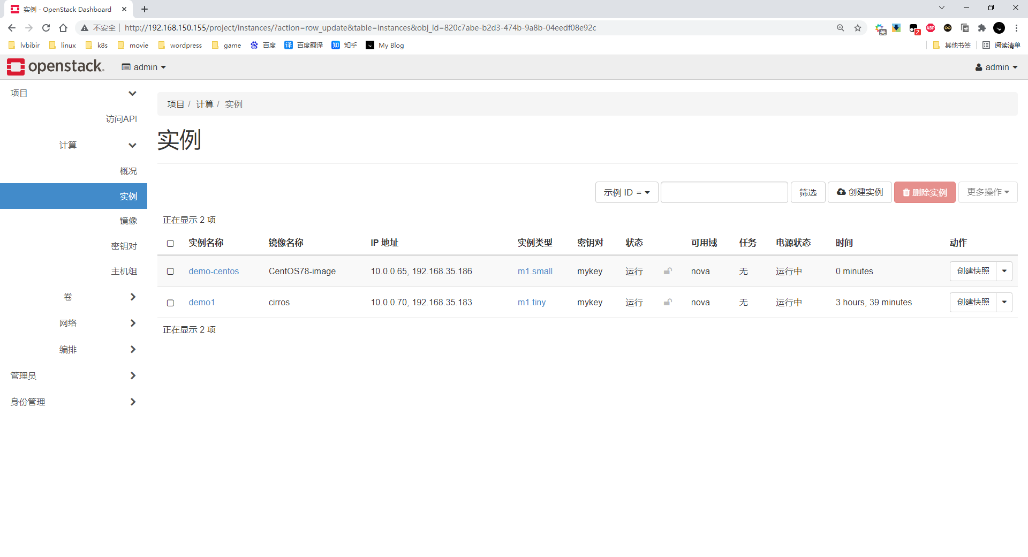Open the admin user menu at top right
This screenshot has width=1028, height=557.
(x=996, y=67)
